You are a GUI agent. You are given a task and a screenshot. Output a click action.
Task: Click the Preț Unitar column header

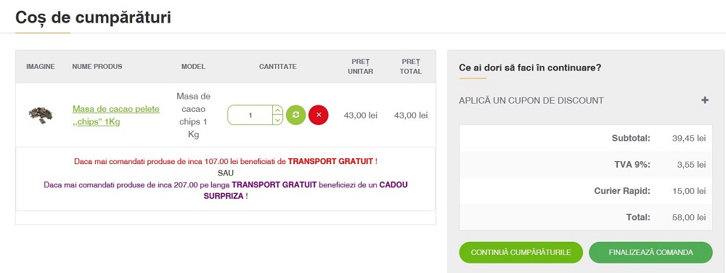click(360, 67)
